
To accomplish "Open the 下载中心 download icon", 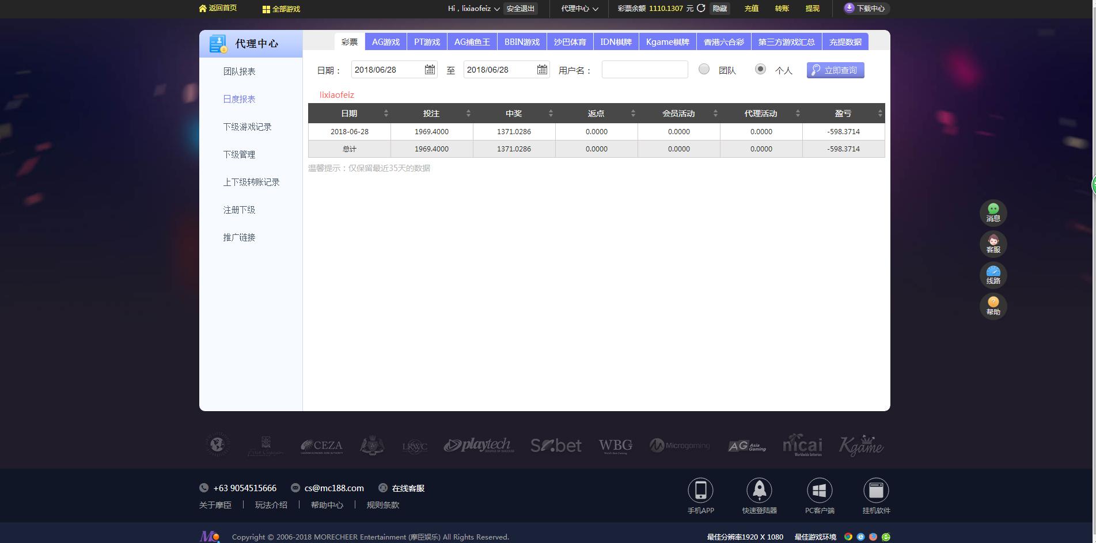I will (x=848, y=8).
